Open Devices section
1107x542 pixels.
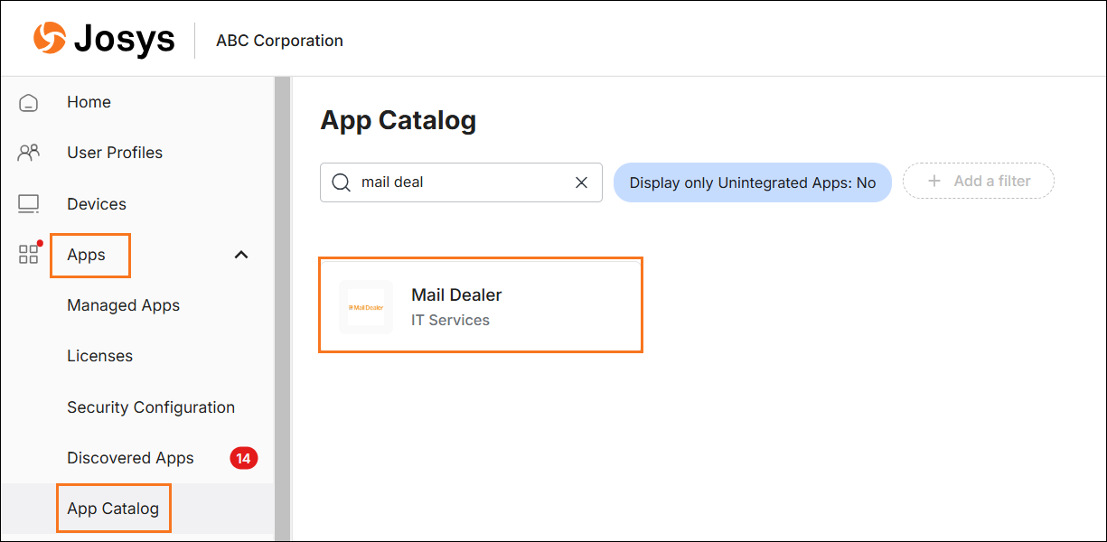(x=97, y=204)
